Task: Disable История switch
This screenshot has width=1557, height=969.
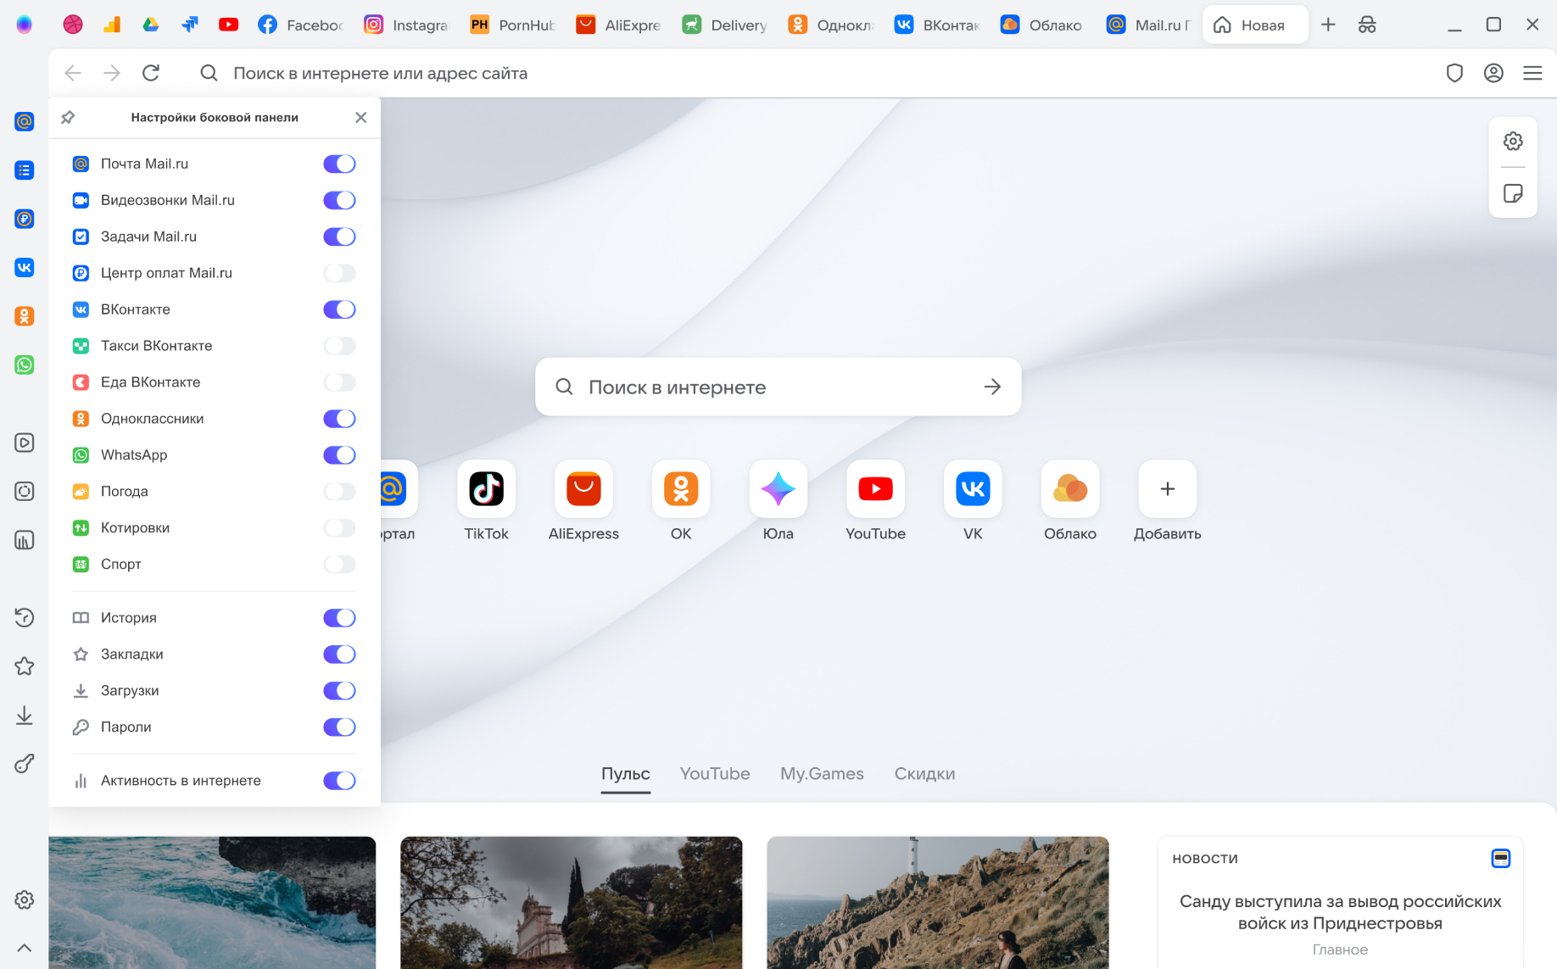Action: (339, 618)
